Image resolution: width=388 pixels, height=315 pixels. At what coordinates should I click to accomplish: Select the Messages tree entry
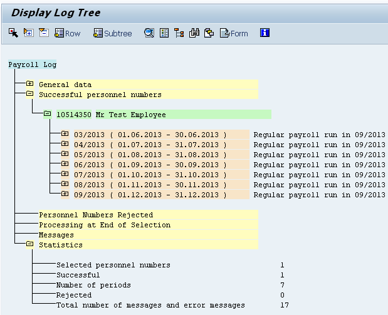click(56, 235)
